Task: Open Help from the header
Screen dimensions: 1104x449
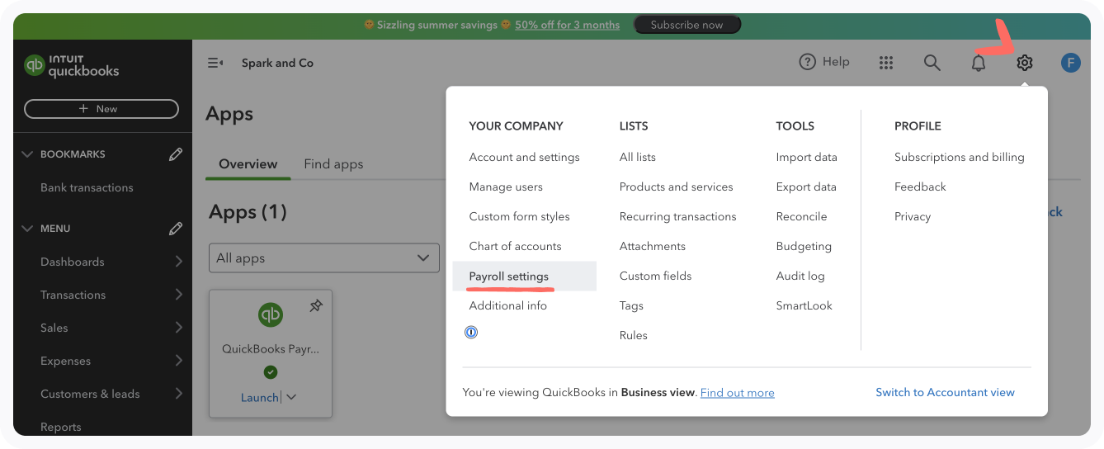Action: 824,62
